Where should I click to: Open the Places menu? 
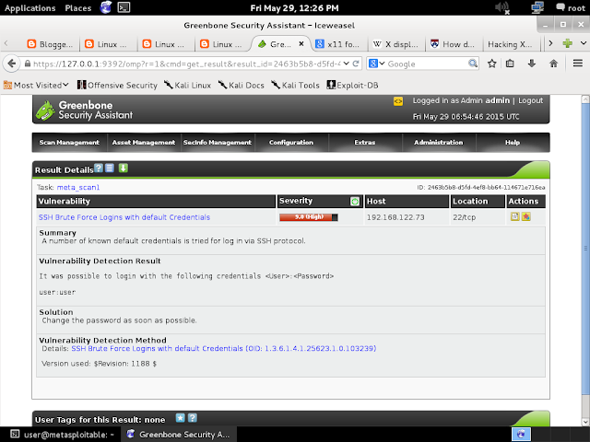[77, 8]
